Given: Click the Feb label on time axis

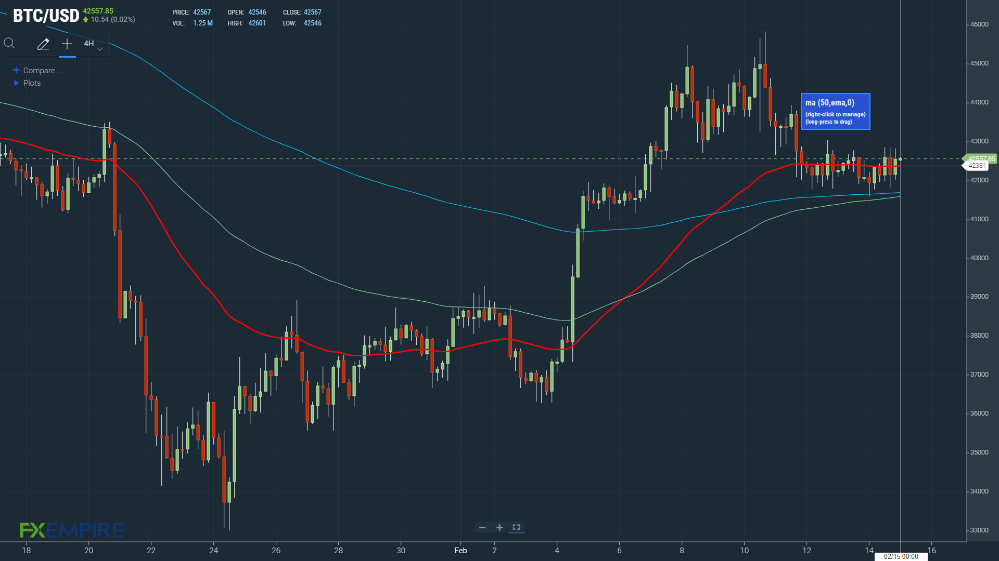Looking at the screenshot, I should [x=460, y=551].
